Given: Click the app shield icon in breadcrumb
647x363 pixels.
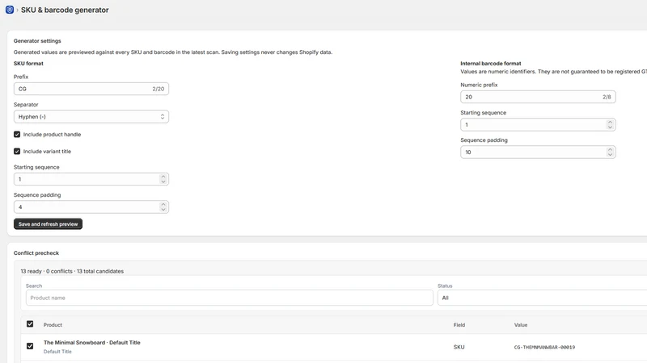Looking at the screenshot, I should [10, 10].
